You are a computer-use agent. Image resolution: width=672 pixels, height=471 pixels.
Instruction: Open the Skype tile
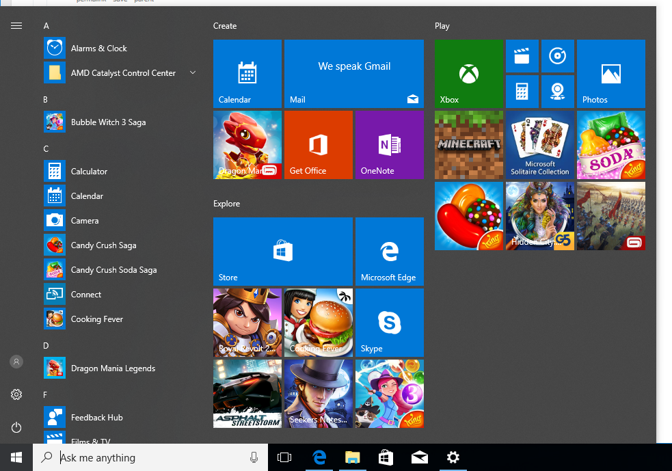(390, 323)
